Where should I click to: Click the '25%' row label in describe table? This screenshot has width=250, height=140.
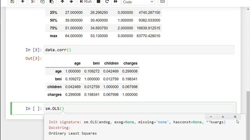click(54, 12)
